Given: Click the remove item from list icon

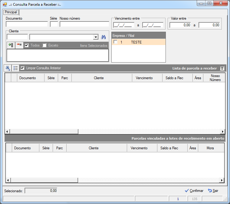Looking at the screenshot, I should pyautogui.click(x=19, y=45).
